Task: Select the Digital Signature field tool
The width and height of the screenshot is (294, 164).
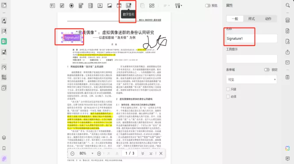Action: tap(129, 5)
